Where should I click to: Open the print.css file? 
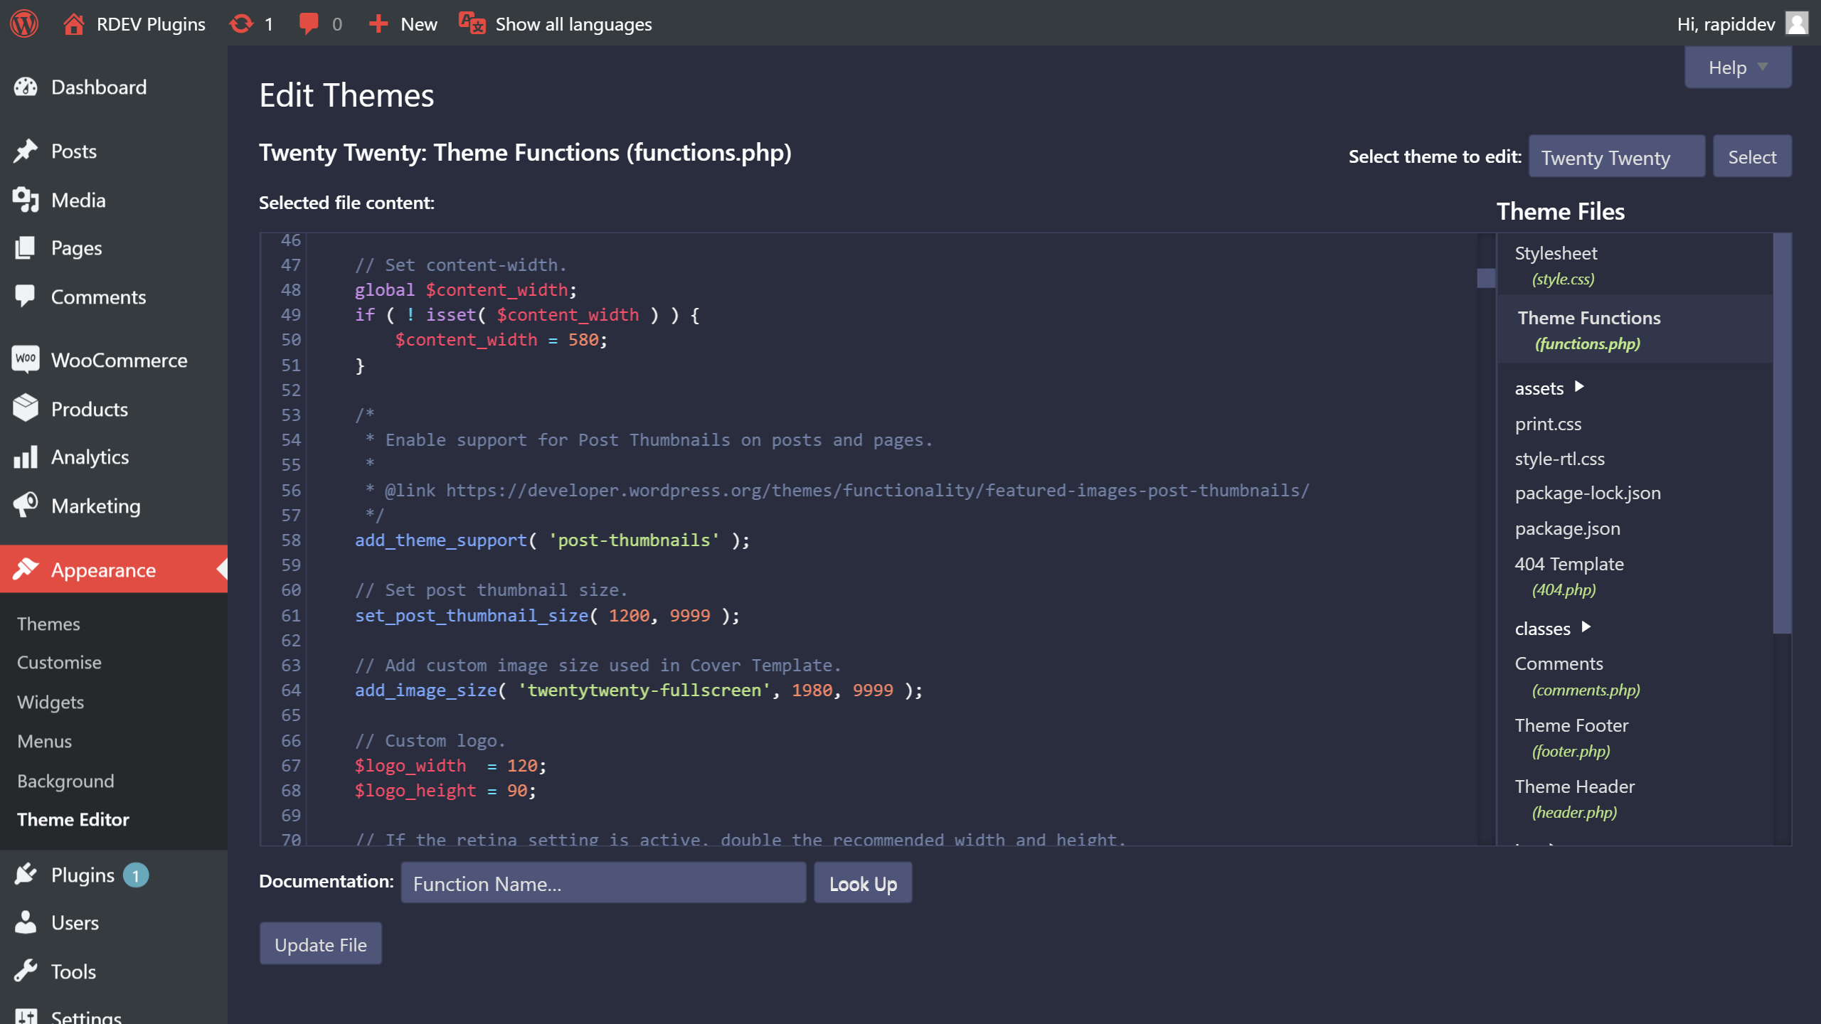pyautogui.click(x=1548, y=423)
